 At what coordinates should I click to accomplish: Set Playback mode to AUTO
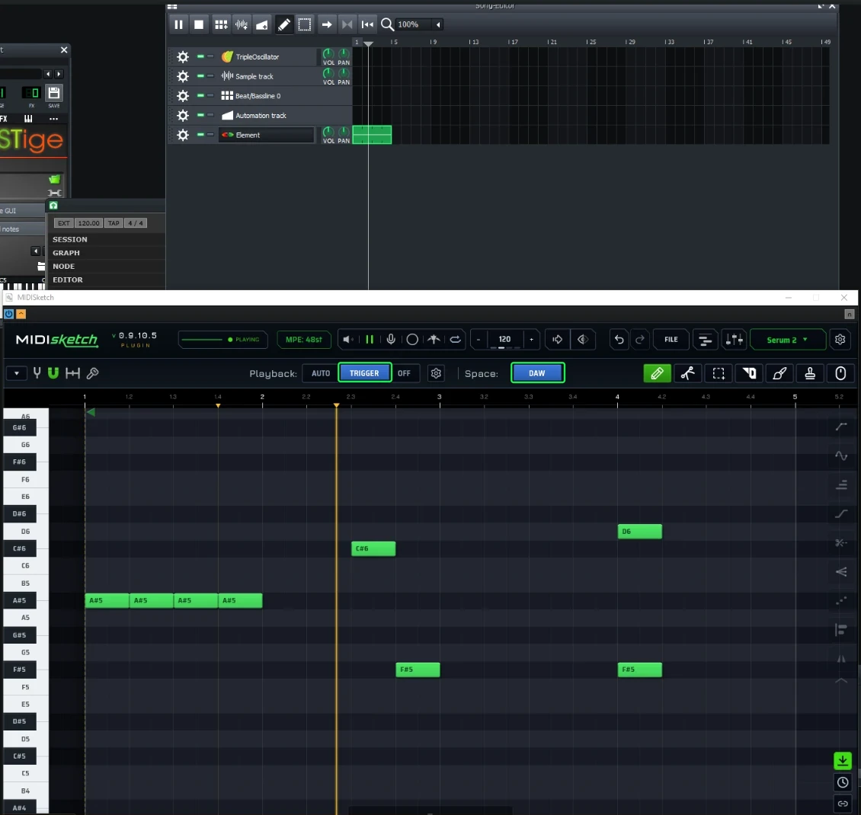(x=321, y=373)
